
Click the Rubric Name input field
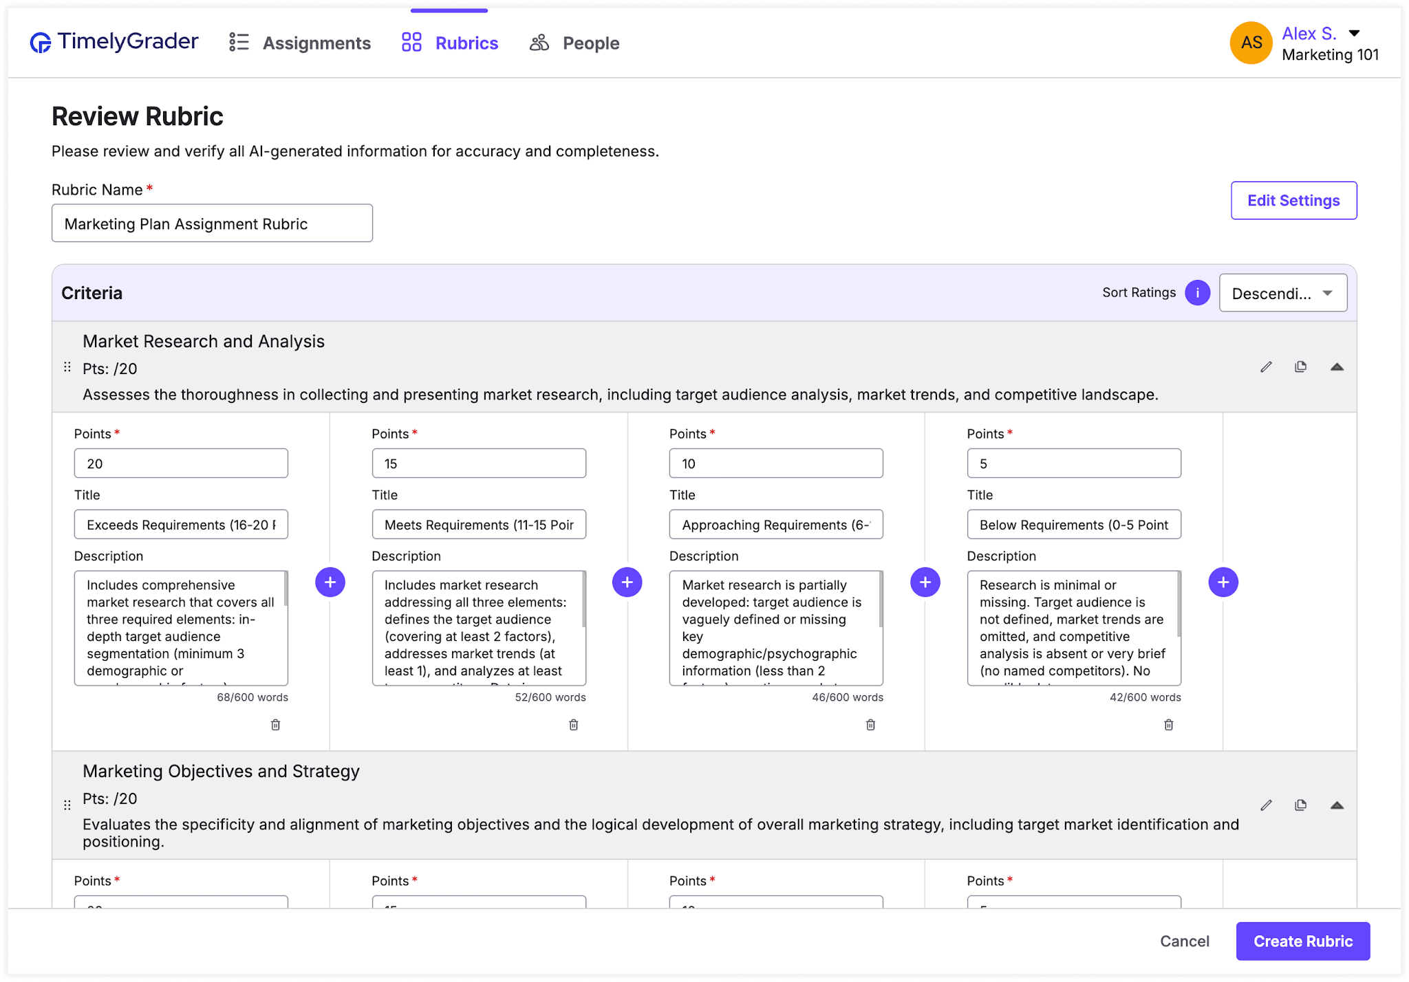[x=212, y=223]
